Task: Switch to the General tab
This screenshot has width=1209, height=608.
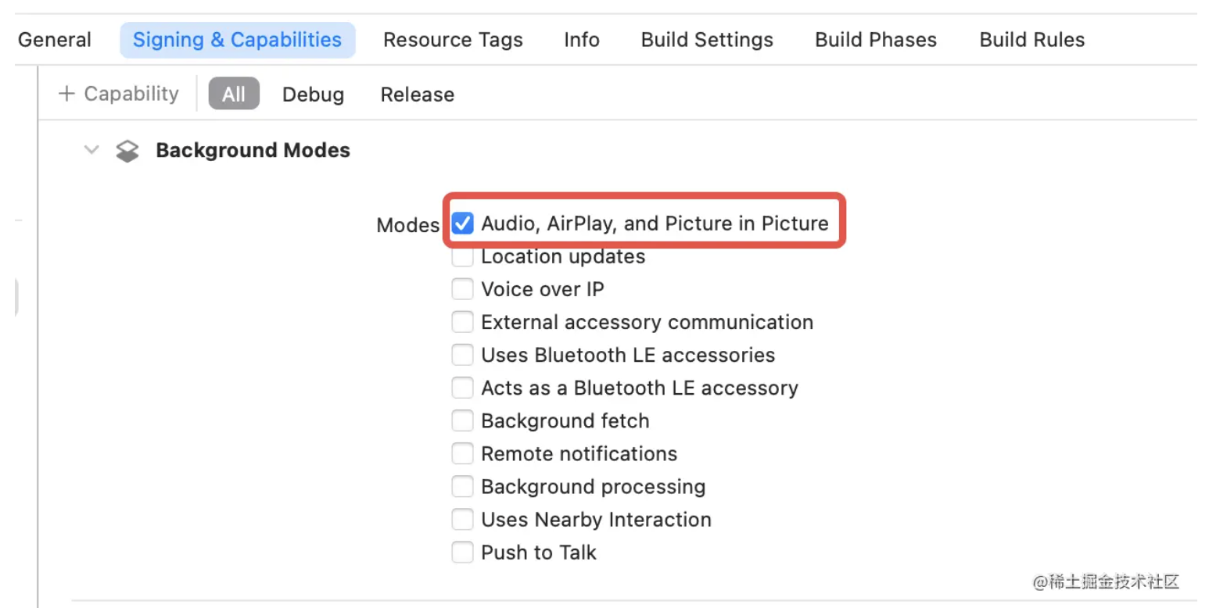Action: tap(55, 40)
